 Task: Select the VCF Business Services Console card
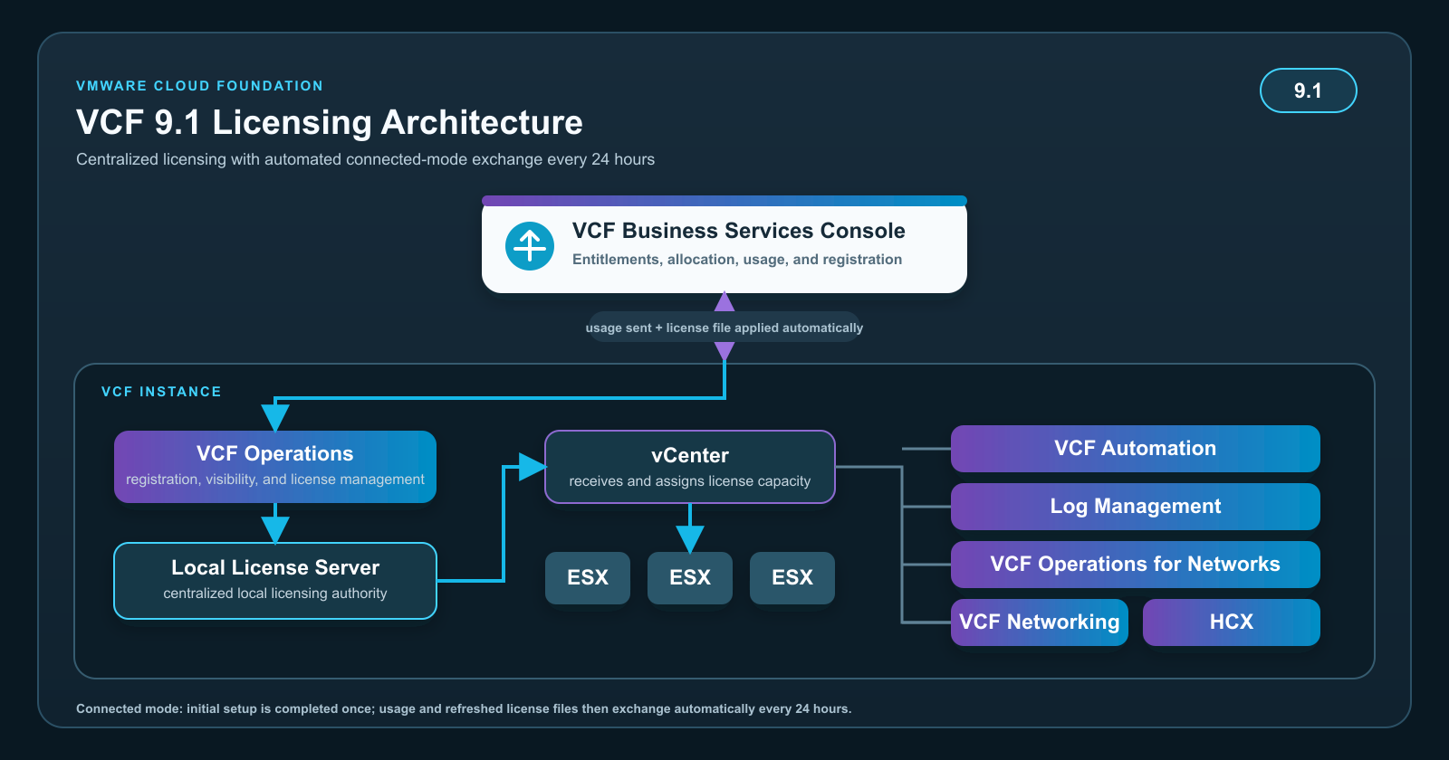724,244
